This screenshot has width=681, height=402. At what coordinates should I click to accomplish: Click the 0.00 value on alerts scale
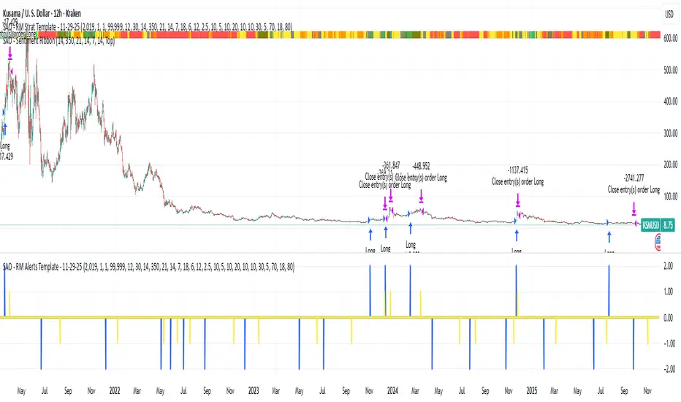[x=669, y=318]
